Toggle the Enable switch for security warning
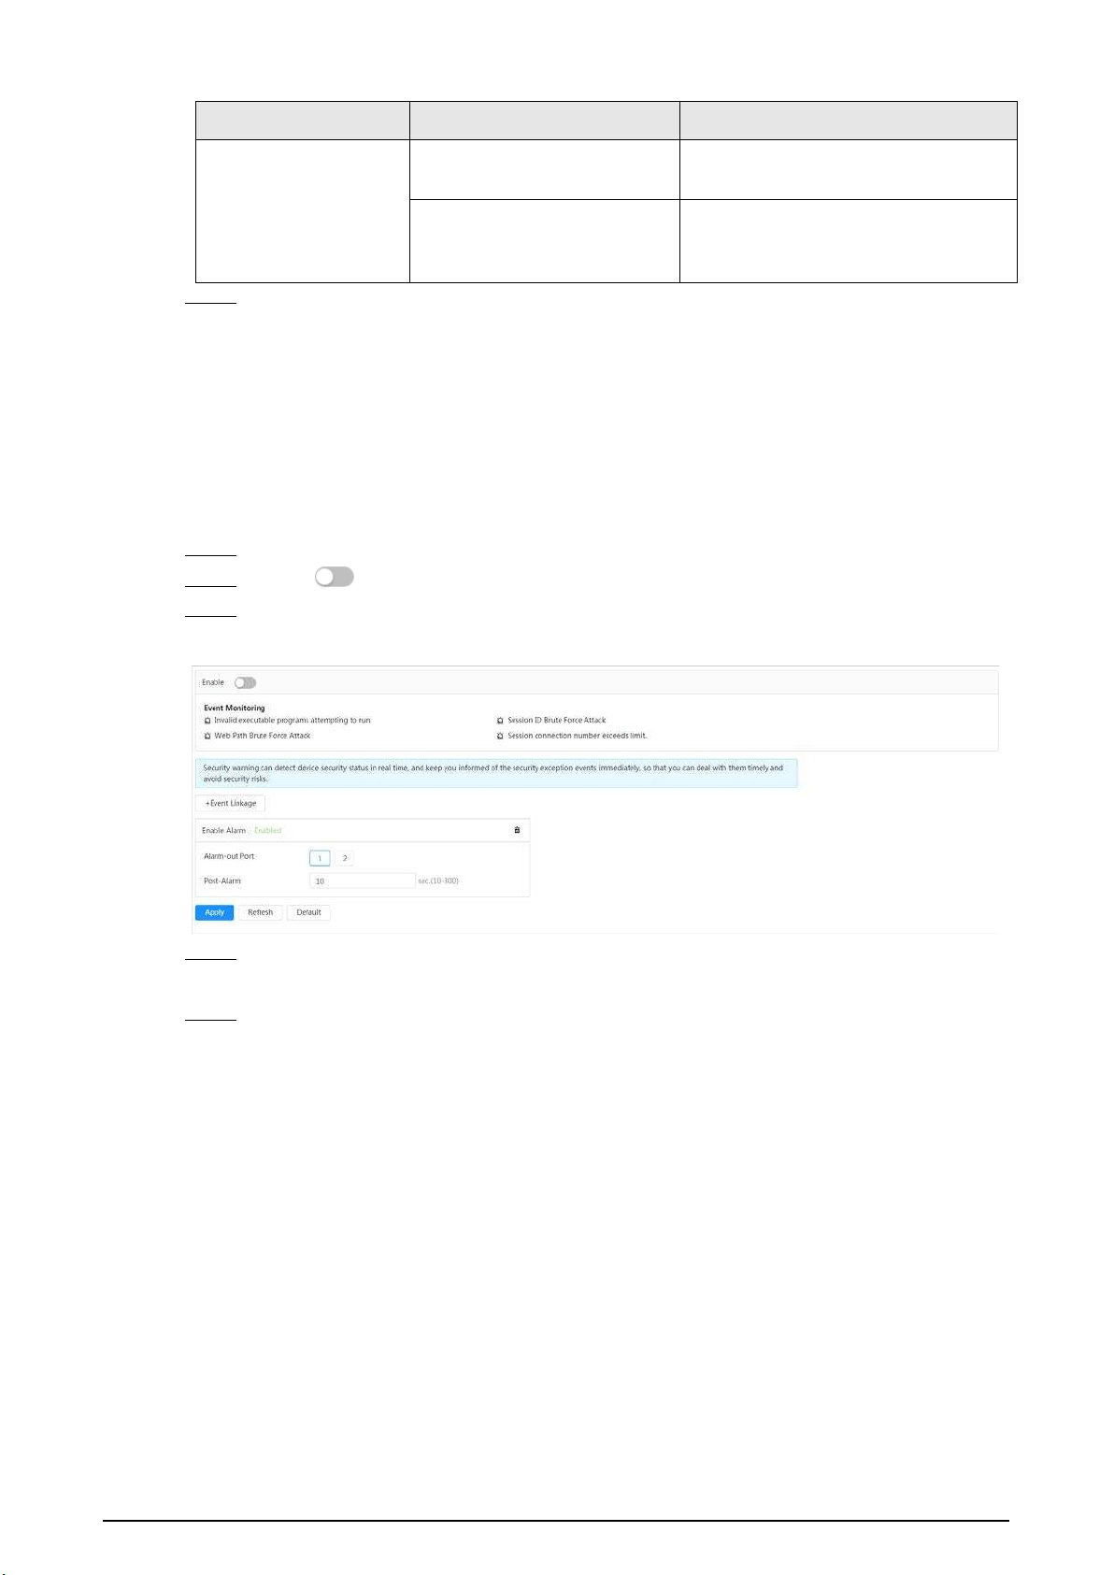The image size is (1114, 1575). pos(245,682)
